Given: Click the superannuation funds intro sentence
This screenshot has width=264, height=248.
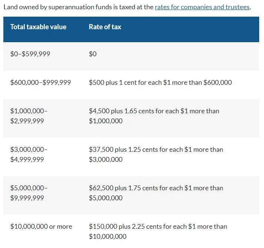Looking at the screenshot, I should click(127, 7).
